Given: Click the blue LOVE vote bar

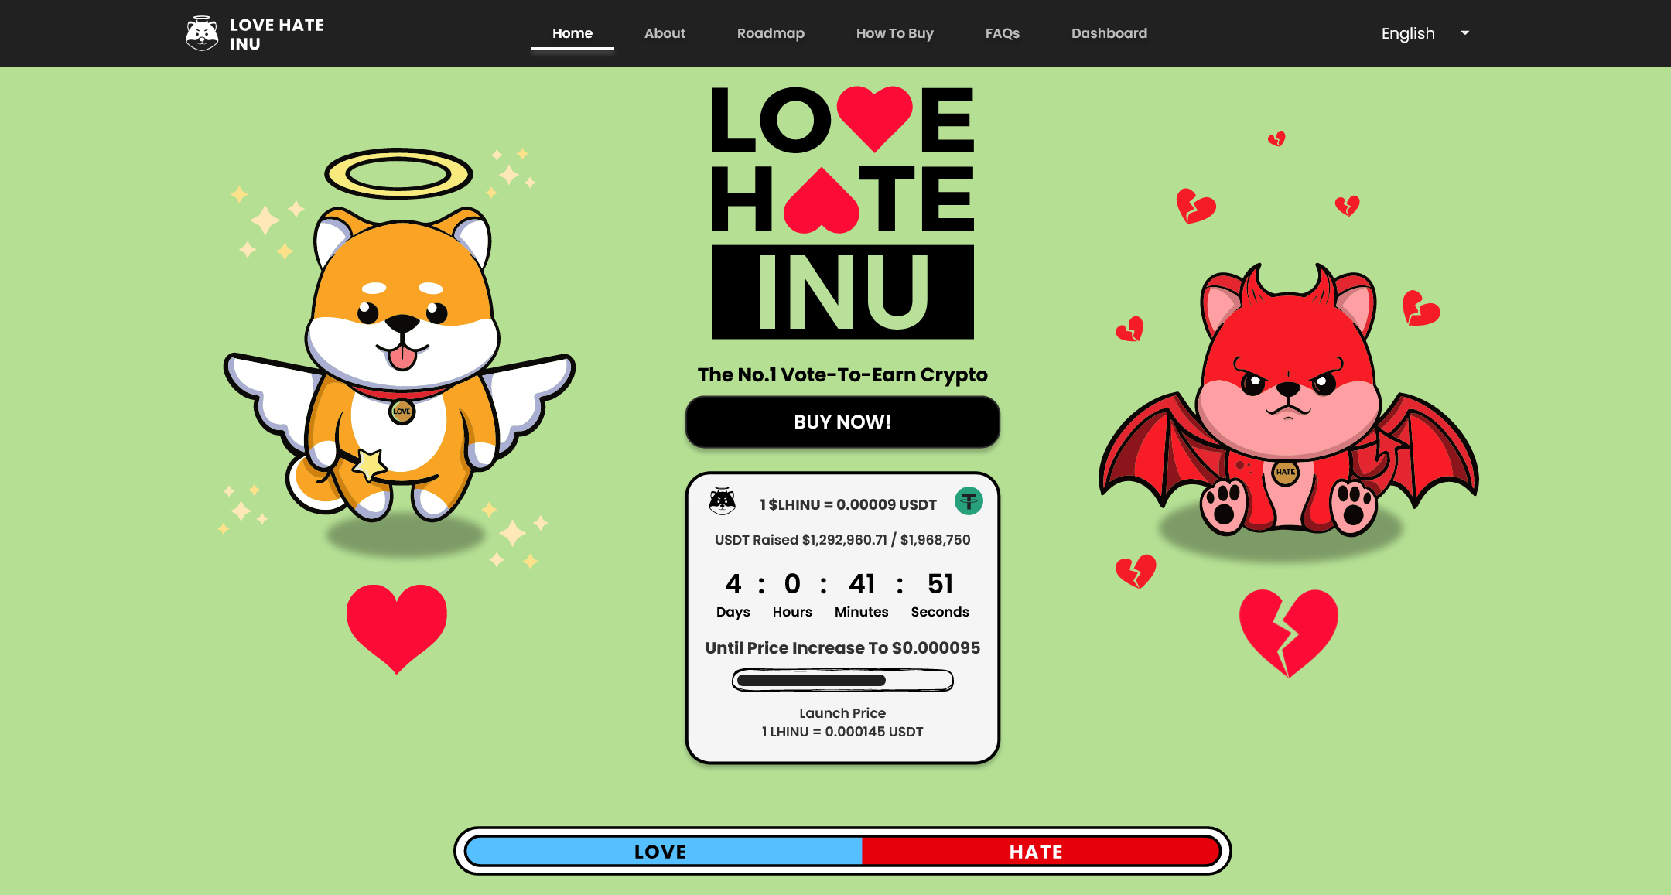Looking at the screenshot, I should point(664,851).
